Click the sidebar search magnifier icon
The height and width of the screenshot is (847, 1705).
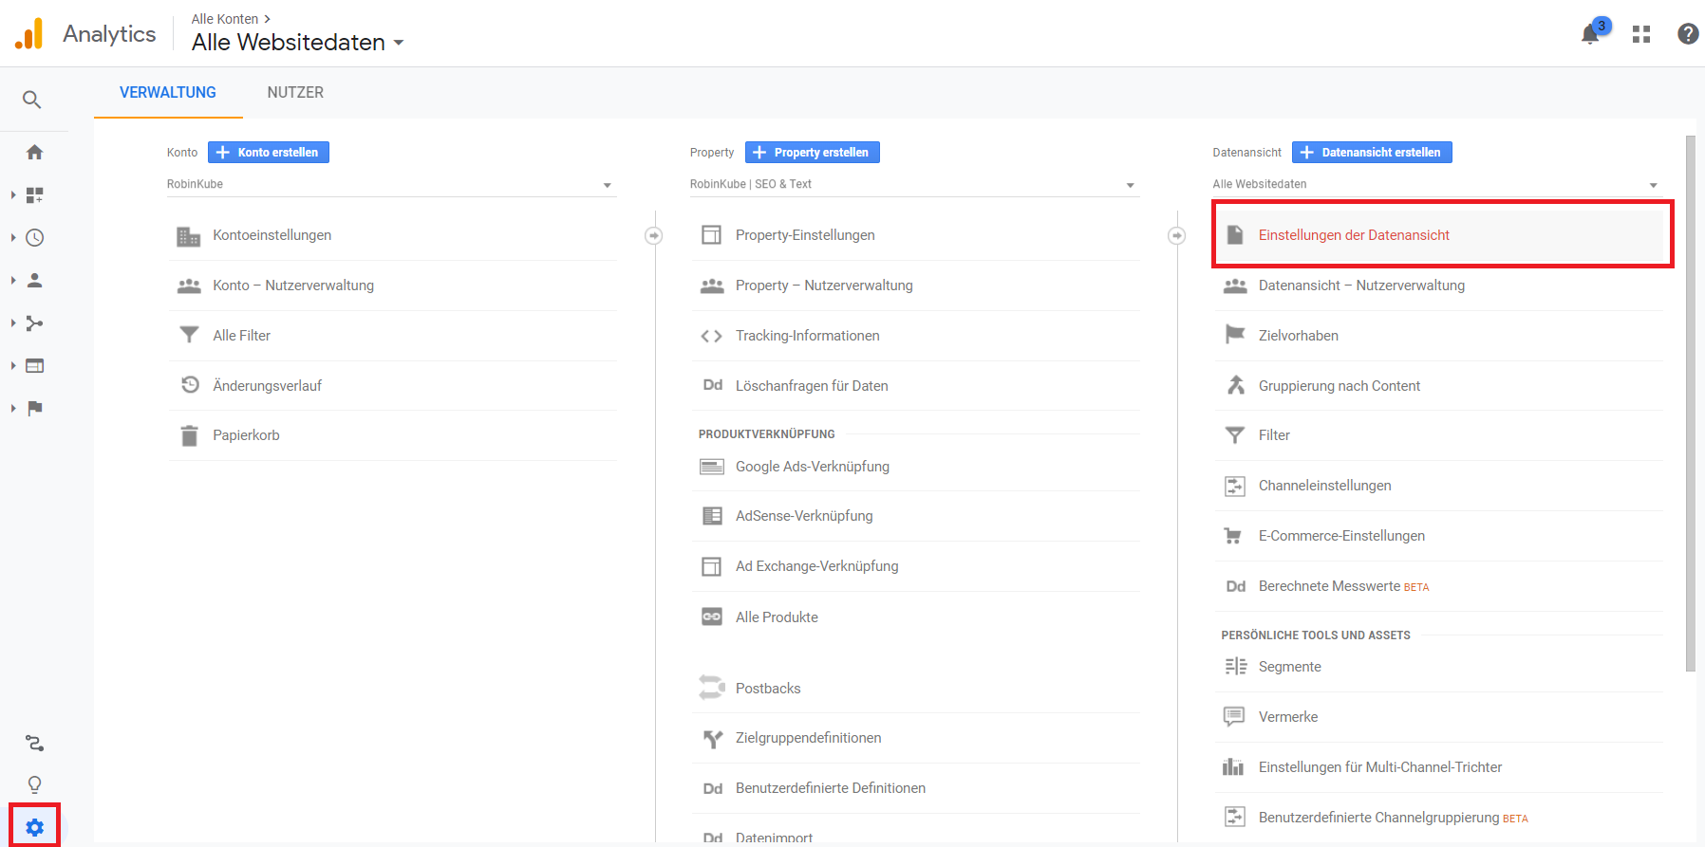pyautogui.click(x=32, y=100)
